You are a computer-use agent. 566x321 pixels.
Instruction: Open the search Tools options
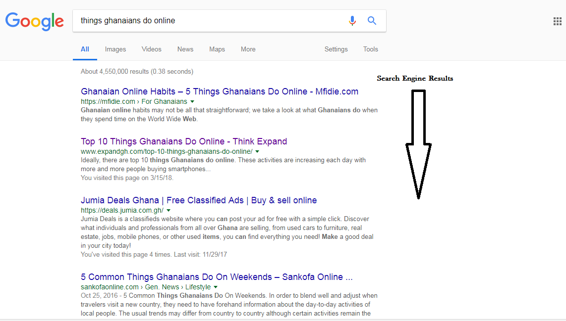tap(371, 49)
